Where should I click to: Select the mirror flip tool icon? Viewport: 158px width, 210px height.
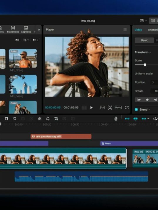coord(39,119)
